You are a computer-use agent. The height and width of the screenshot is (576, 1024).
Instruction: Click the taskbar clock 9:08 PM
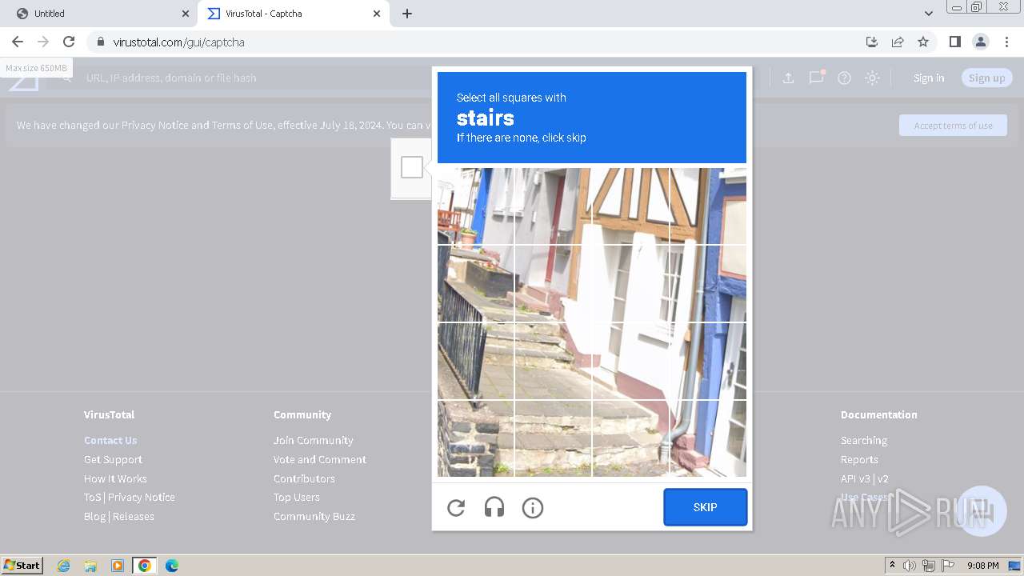pos(982,566)
